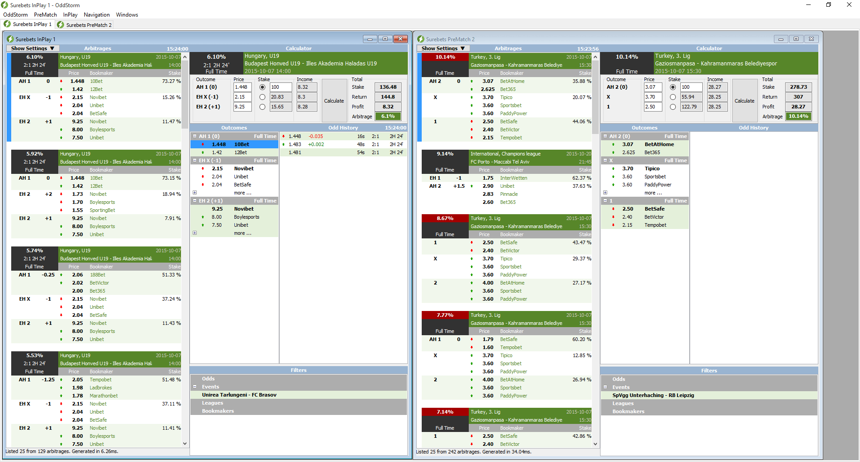860x462 pixels.
Task: Open the Navigation menu
Action: click(97, 15)
